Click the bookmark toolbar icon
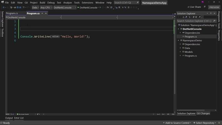The image size is (222, 125). point(129,7)
